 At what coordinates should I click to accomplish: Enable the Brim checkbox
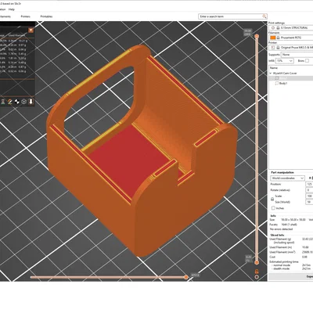tap(307, 61)
